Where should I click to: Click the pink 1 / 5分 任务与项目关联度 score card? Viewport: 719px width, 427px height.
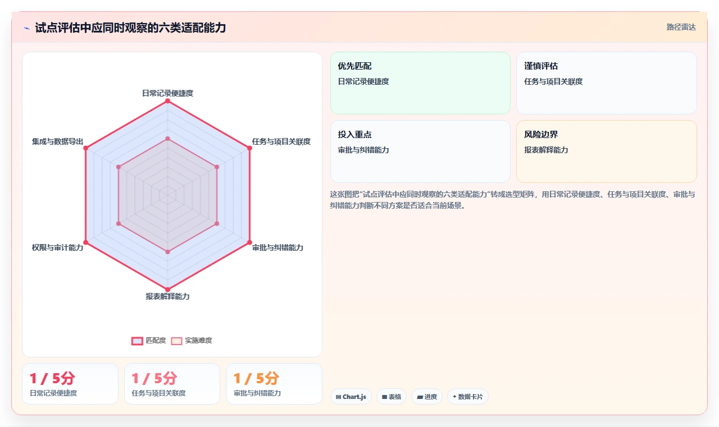coord(172,384)
